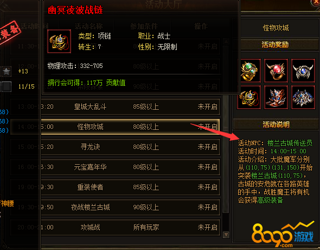Click the scroll down arrow of activity list

[x=226, y=234]
